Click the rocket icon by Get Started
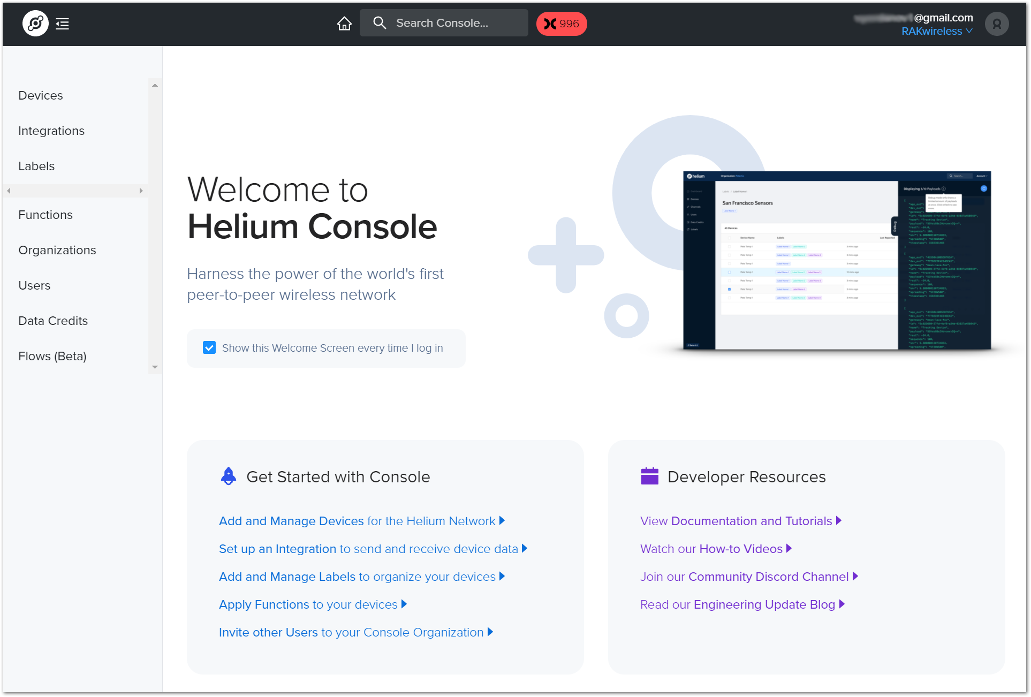 tap(229, 476)
